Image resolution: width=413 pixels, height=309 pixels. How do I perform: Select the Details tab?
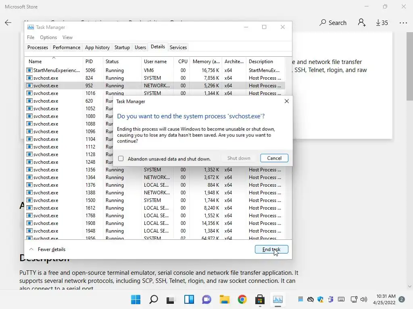(x=158, y=47)
